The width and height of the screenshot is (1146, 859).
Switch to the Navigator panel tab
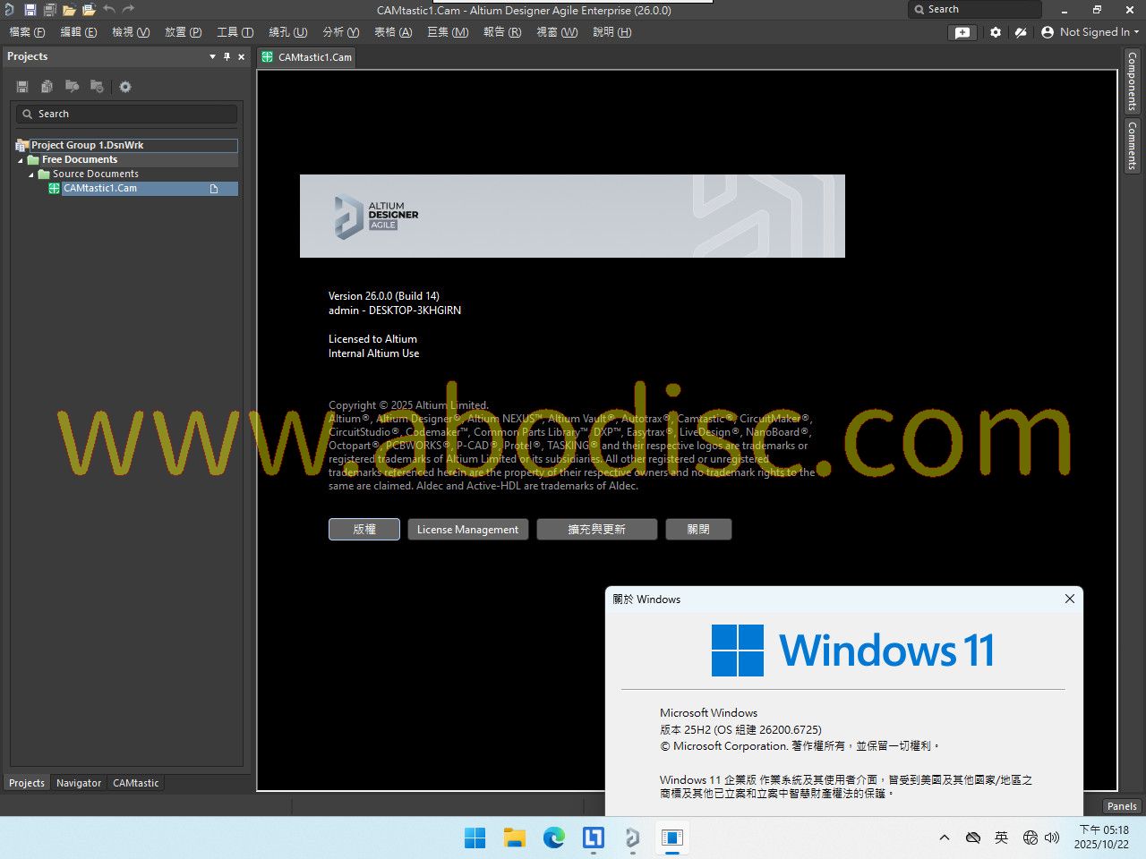pos(79,783)
